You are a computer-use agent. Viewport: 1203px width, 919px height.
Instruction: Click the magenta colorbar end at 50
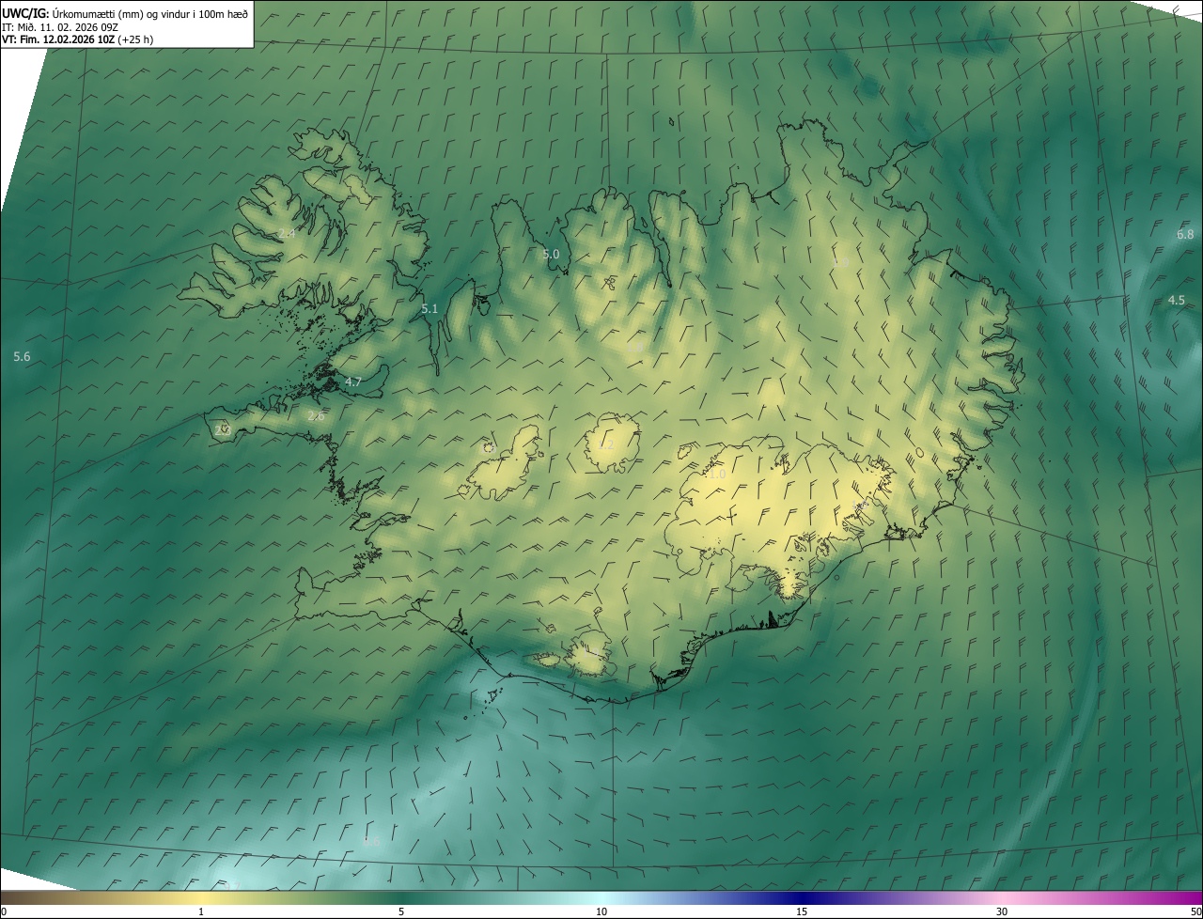(1195, 898)
